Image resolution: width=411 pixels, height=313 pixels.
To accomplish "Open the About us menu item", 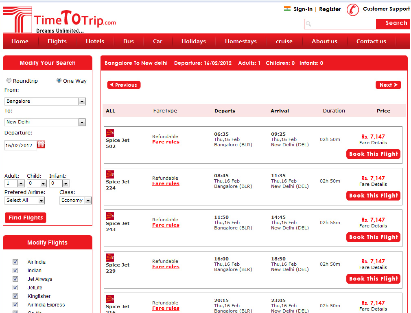I will pyautogui.click(x=324, y=41).
